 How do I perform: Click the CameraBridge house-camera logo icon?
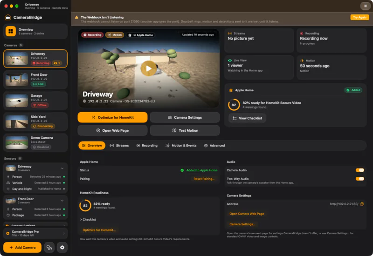click(x=8, y=17)
